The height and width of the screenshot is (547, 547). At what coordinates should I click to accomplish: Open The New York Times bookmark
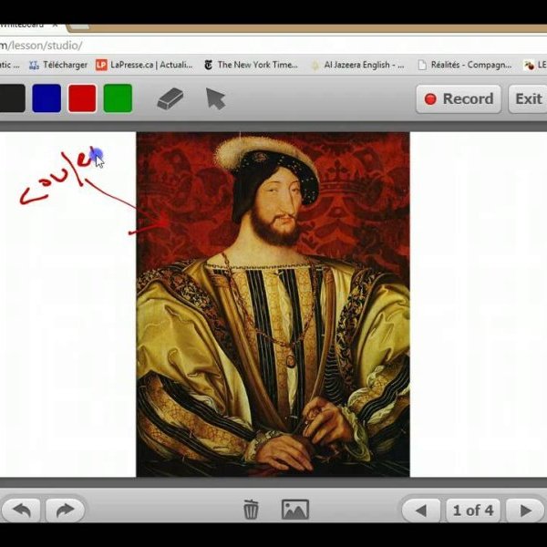(x=251, y=65)
